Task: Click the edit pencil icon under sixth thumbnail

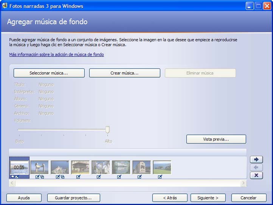Action: [x=119, y=177]
